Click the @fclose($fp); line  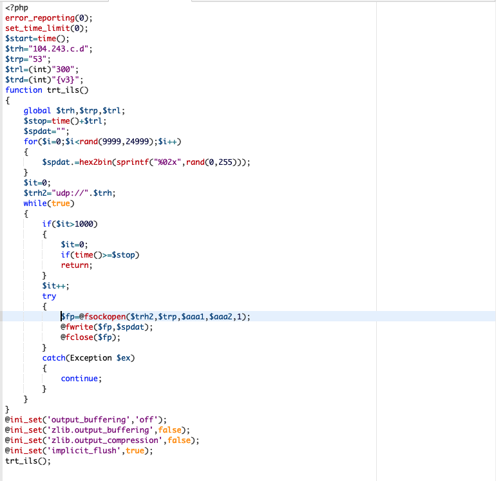[90, 337]
